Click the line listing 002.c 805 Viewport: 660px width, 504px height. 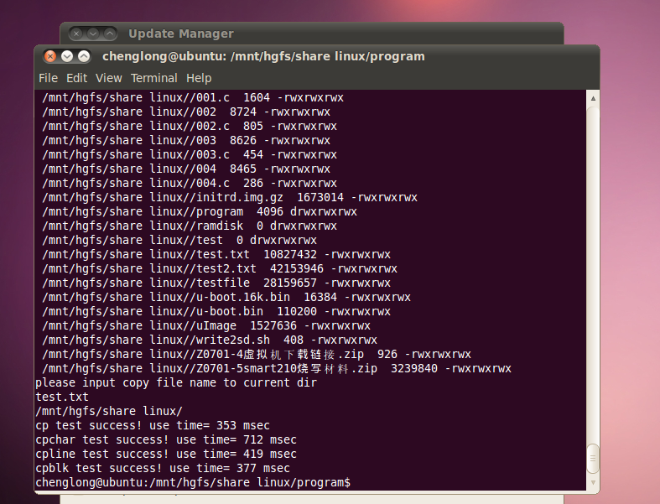pos(190,127)
